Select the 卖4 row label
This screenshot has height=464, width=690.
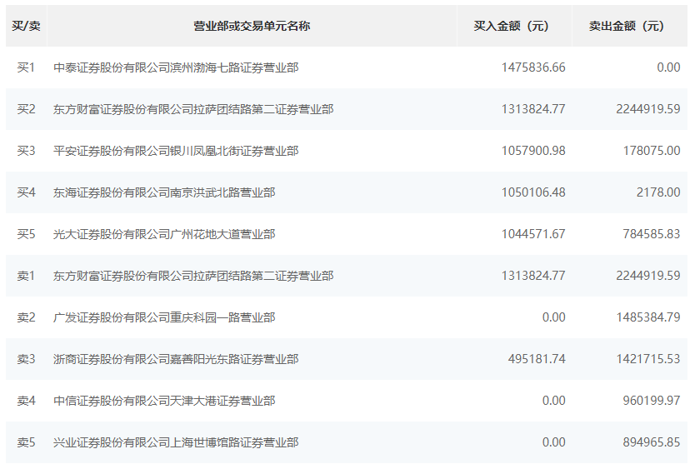tap(26, 401)
